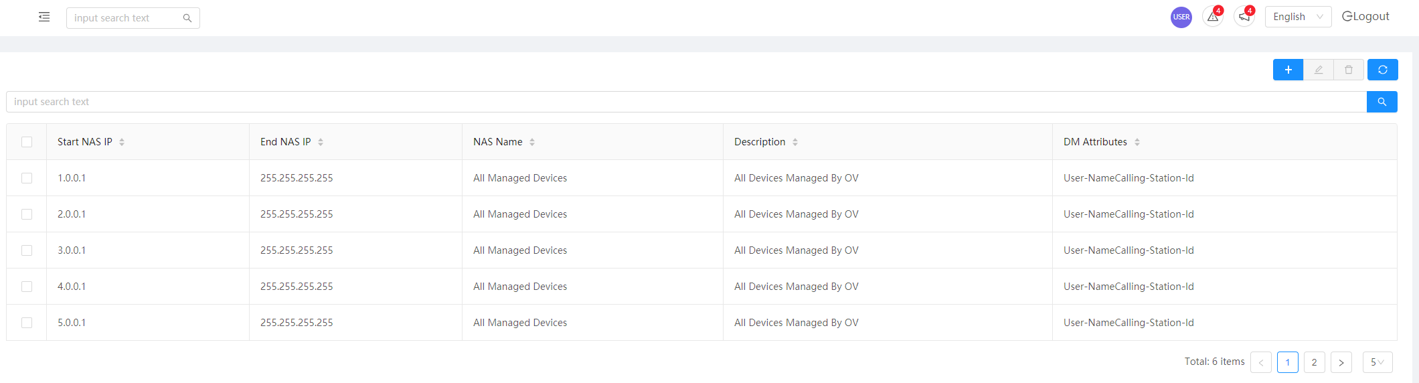Select the checkbox for row 3.0.0.1
The width and height of the screenshot is (1419, 383).
27,250
